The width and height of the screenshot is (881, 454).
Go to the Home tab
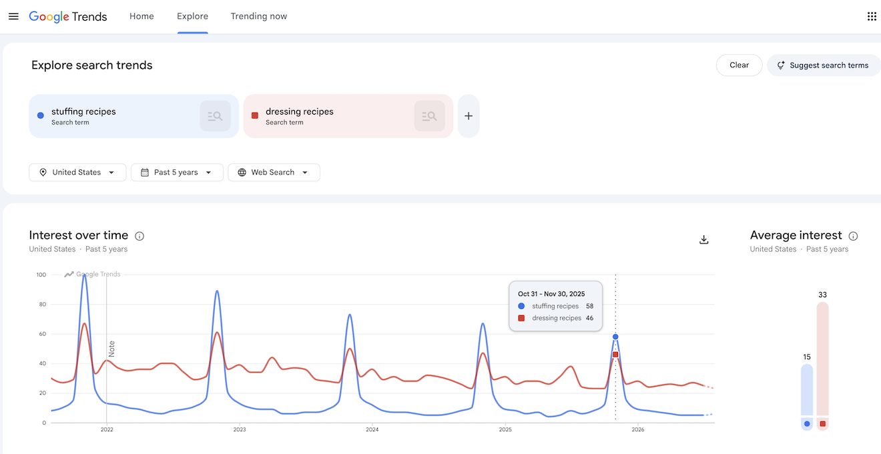141,16
